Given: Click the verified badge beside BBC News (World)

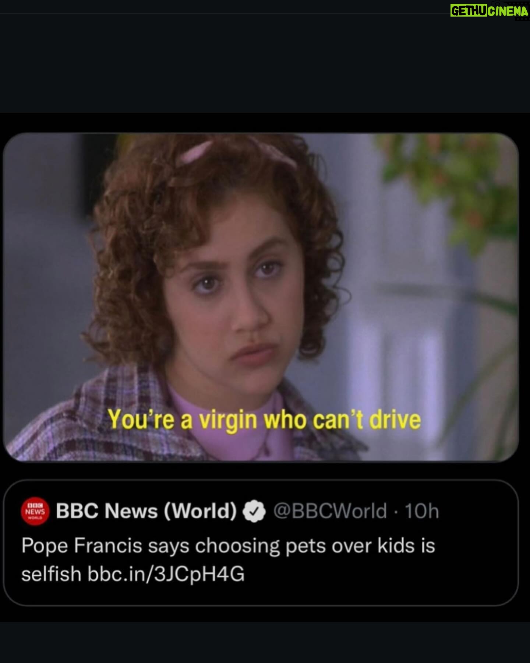Looking at the screenshot, I should pos(254,512).
